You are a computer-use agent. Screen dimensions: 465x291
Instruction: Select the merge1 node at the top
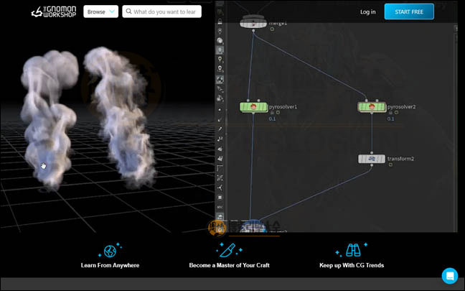253,23
